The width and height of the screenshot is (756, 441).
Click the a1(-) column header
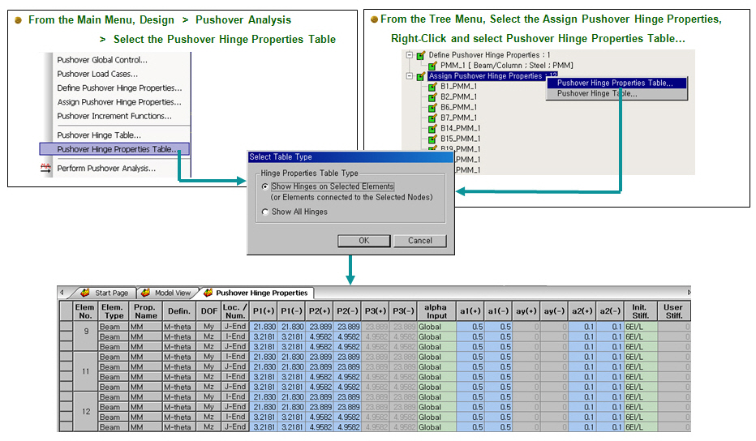point(498,311)
